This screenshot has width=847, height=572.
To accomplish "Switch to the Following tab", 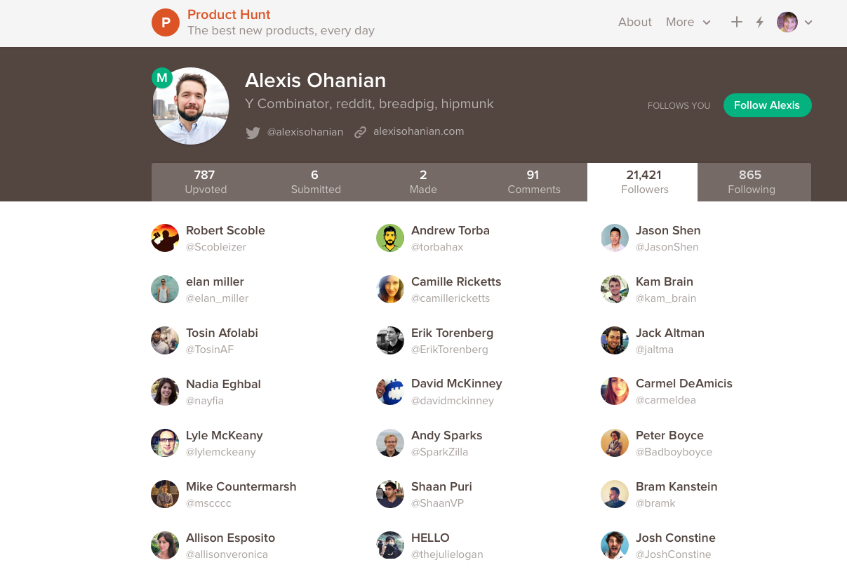I will click(x=753, y=182).
